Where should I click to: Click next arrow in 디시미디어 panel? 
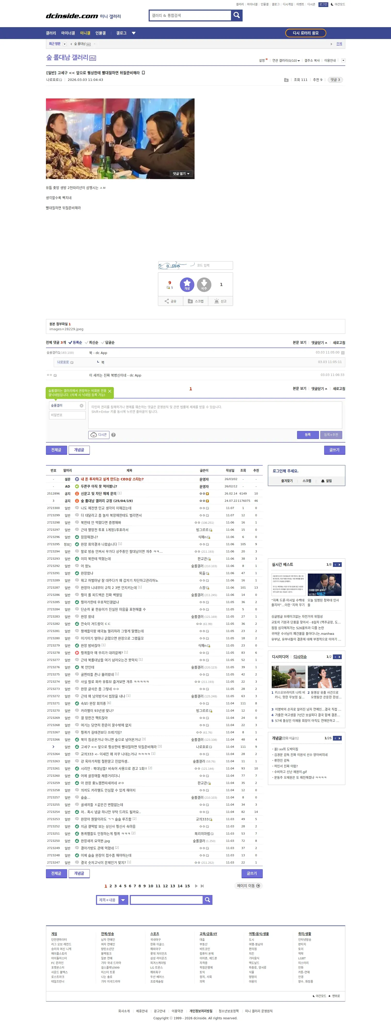pyautogui.click(x=340, y=657)
